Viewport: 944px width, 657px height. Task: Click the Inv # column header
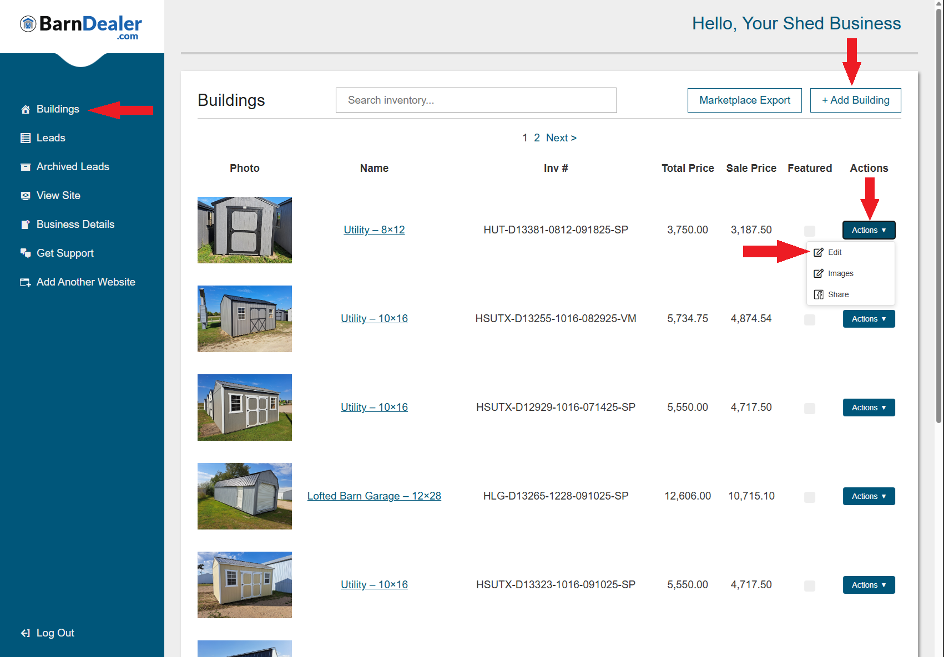click(x=556, y=169)
